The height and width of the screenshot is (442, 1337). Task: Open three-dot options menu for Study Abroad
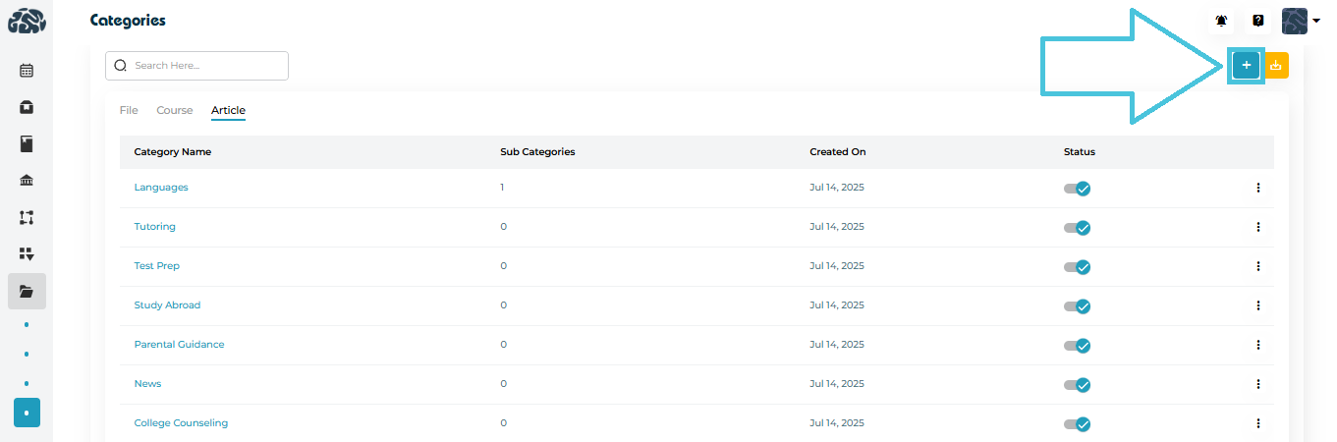point(1257,305)
